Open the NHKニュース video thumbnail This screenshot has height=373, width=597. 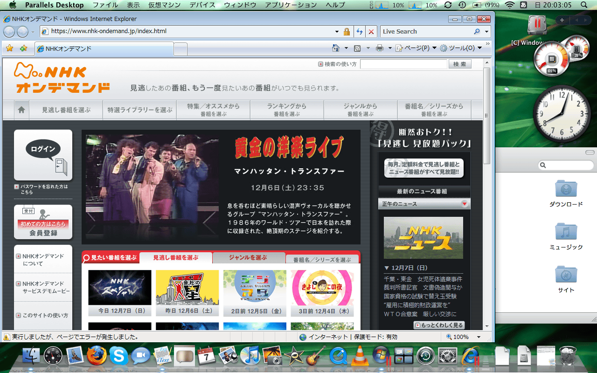tap(423, 238)
